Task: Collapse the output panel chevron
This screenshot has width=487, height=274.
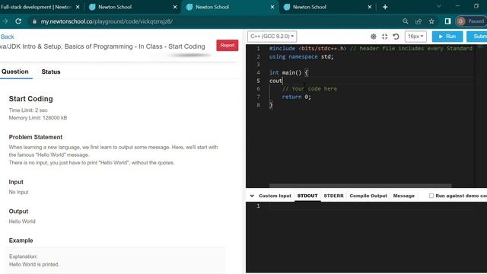Action: pos(252,196)
